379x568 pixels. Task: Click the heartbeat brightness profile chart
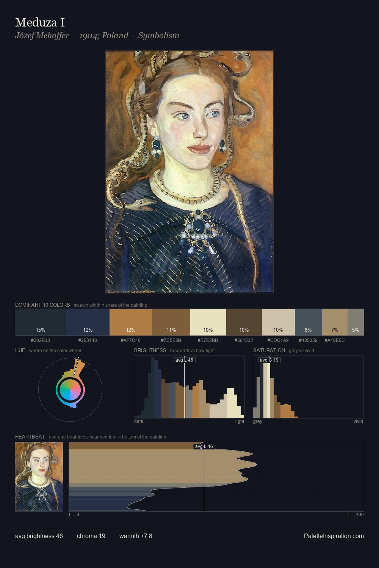(x=216, y=477)
